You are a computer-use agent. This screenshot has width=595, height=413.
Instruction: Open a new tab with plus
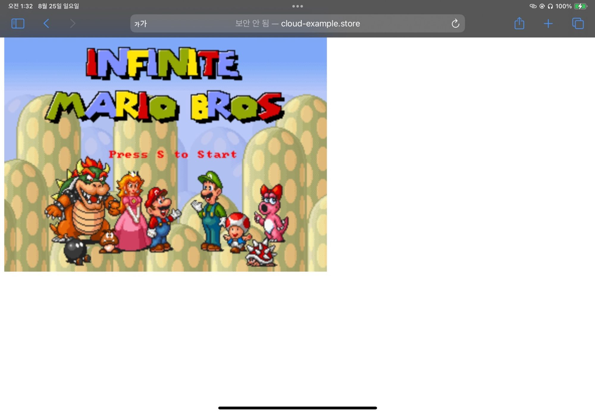pyautogui.click(x=548, y=23)
